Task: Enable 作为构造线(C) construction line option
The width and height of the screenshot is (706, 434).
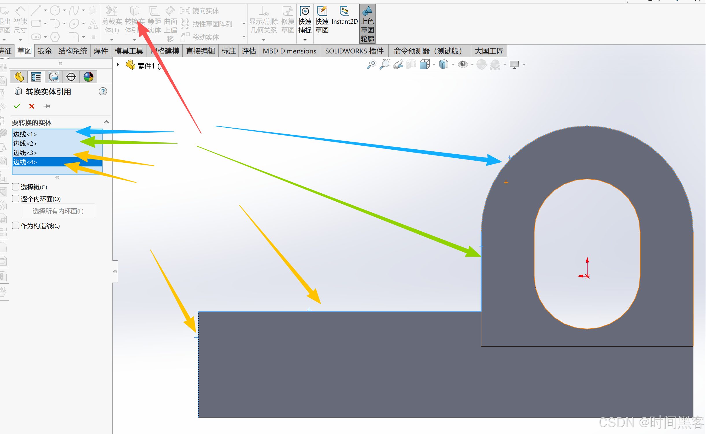Action: click(x=15, y=225)
